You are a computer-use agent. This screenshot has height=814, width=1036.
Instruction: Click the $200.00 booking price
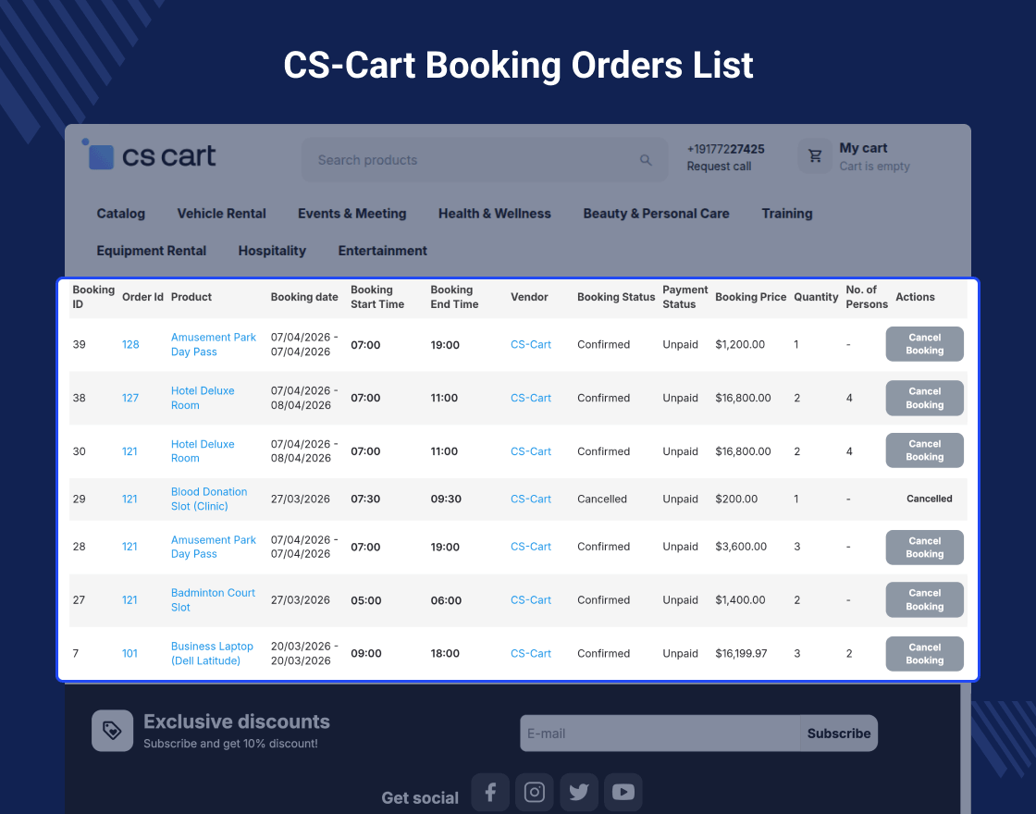pyautogui.click(x=736, y=499)
